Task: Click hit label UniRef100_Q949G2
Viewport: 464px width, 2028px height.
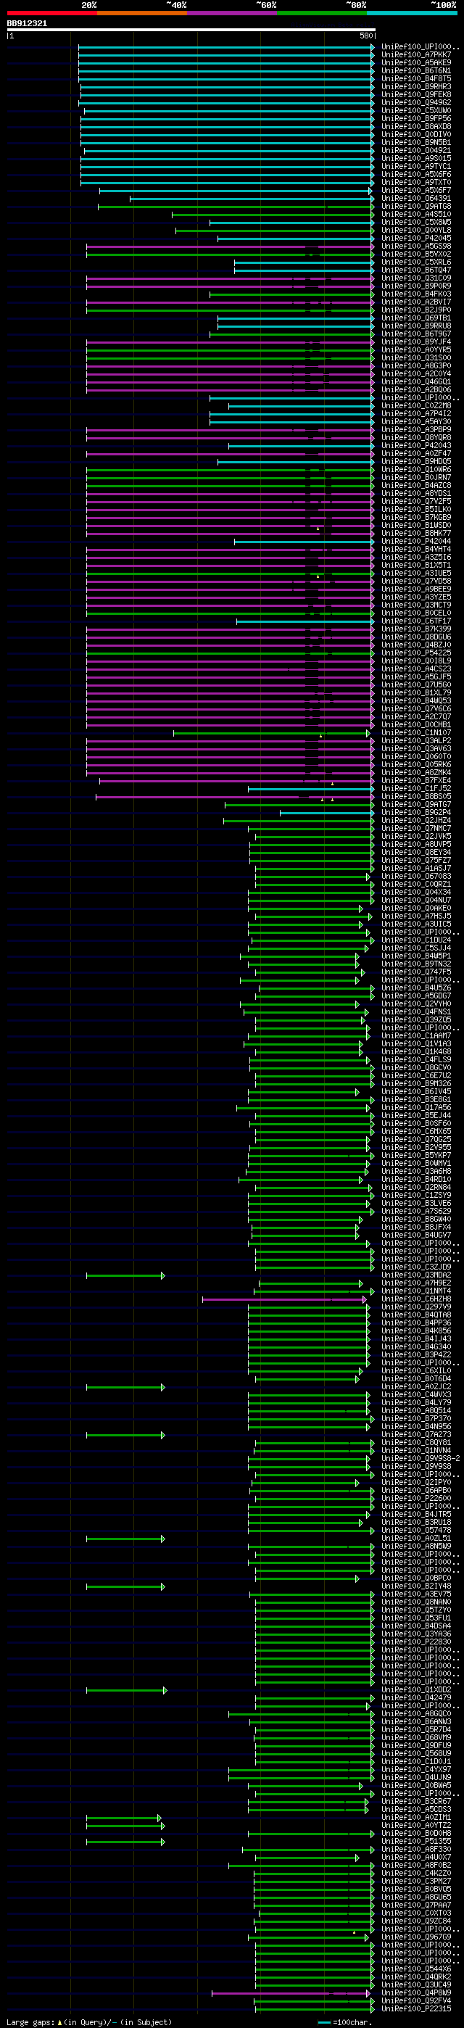Action: click(x=417, y=102)
